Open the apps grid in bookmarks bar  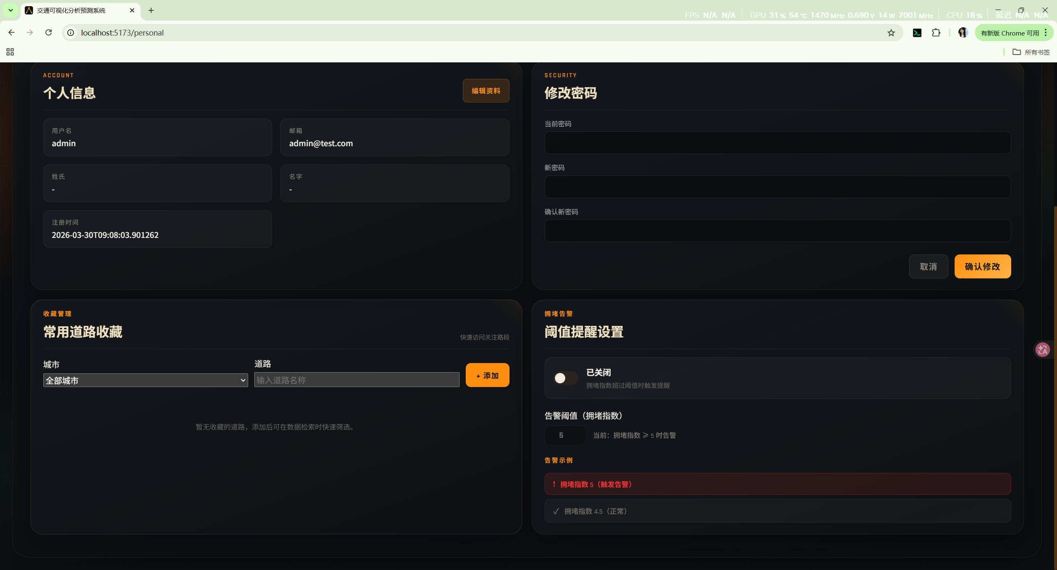10,52
